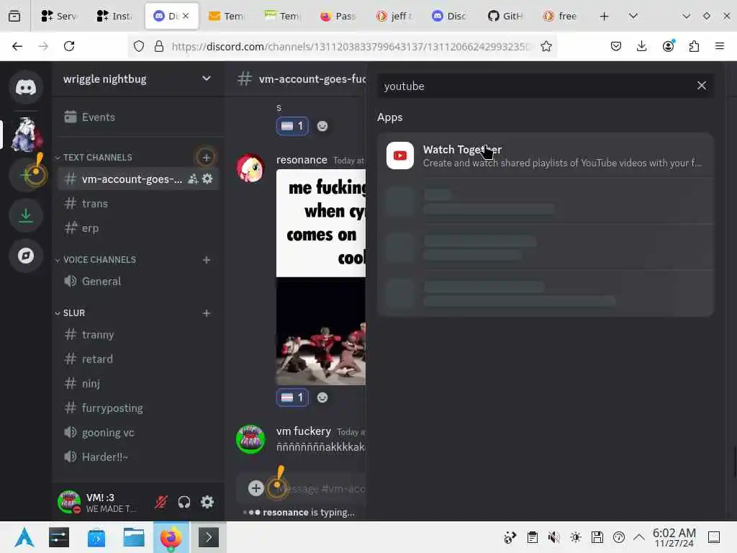Switch to the Inst browser tab
The width and height of the screenshot is (737, 553).
click(115, 16)
